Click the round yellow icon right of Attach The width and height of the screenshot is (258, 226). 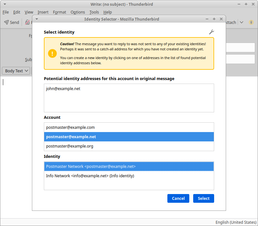click(x=251, y=22)
